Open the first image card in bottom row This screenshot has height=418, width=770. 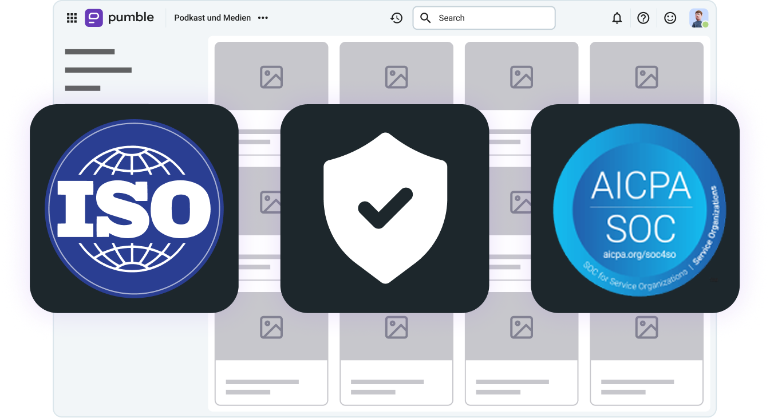tap(271, 355)
